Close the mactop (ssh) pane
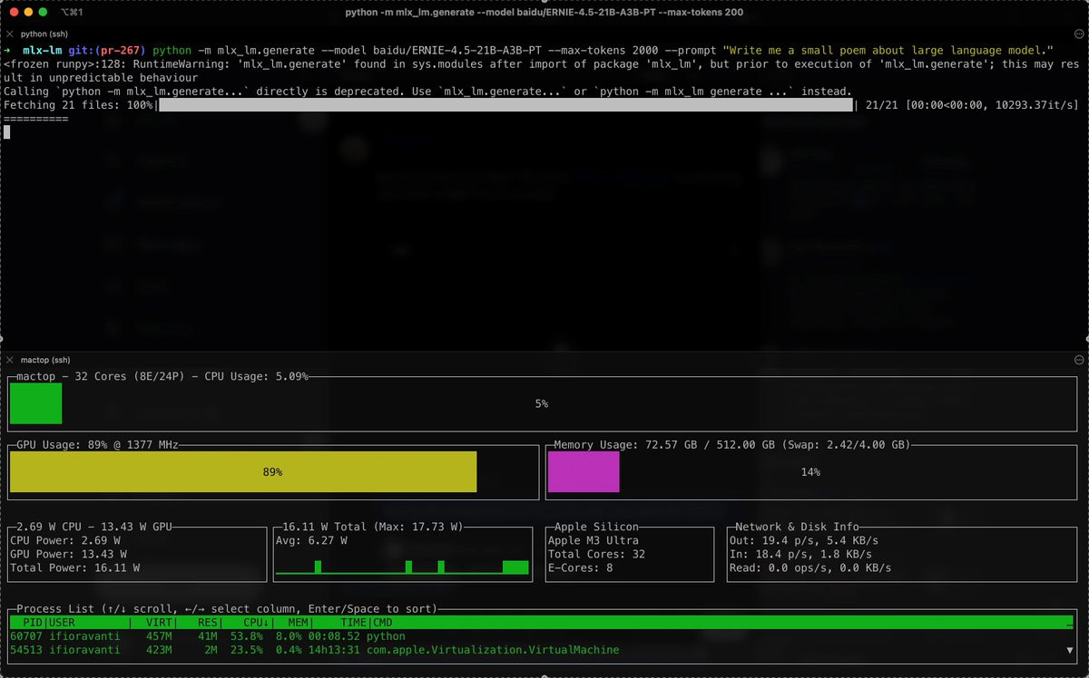The image size is (1089, 678). pyautogui.click(x=10, y=360)
